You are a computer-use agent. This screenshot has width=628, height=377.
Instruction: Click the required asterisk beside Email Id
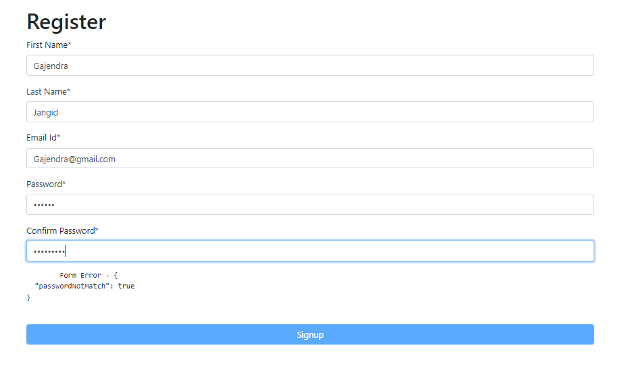click(59, 137)
